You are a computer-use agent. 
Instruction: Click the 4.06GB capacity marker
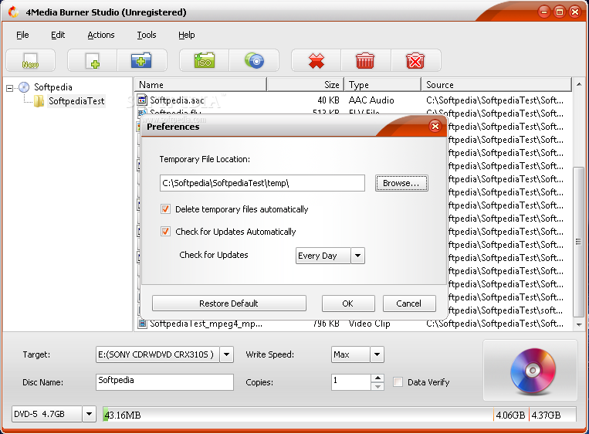point(510,415)
